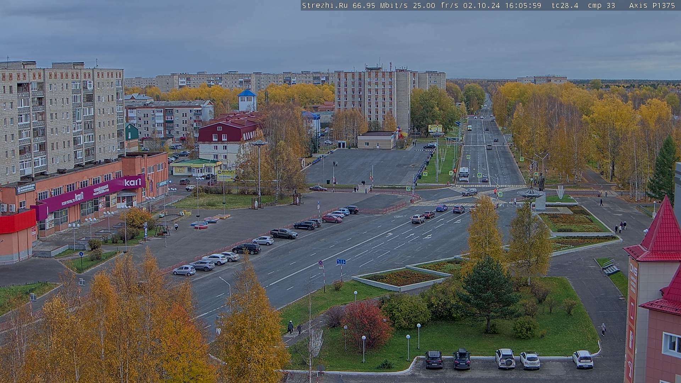This screenshot has height=383, width=681.
Task: Click the "cmp 33" compression value
Action: tap(602, 5)
